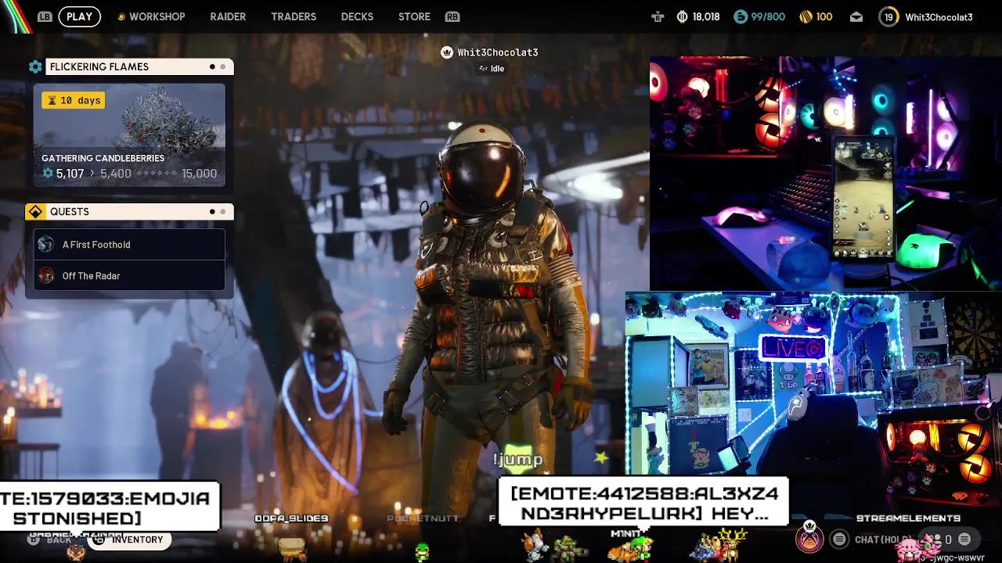Click the first page dot in Flickering Flames header
Viewport: 1002px width, 563px height.
point(212,67)
